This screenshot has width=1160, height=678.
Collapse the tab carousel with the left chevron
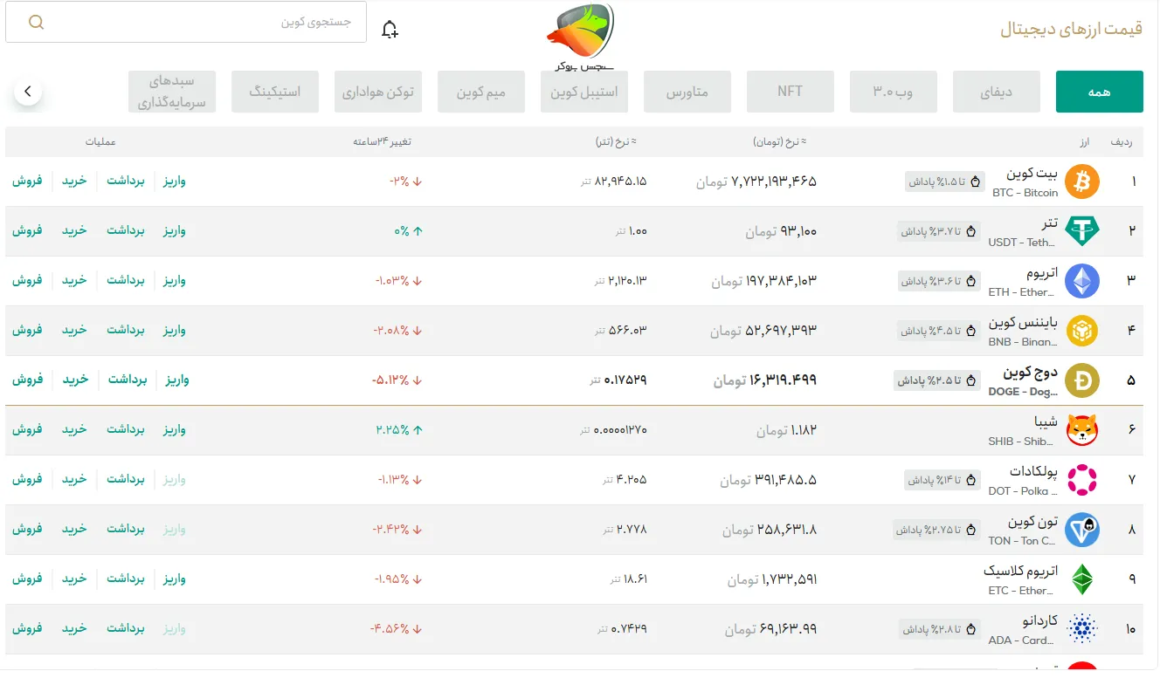tap(28, 91)
